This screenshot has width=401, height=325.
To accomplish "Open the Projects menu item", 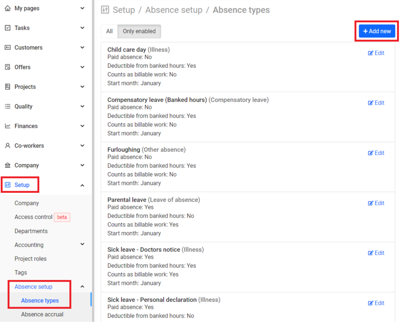I will click(x=25, y=87).
